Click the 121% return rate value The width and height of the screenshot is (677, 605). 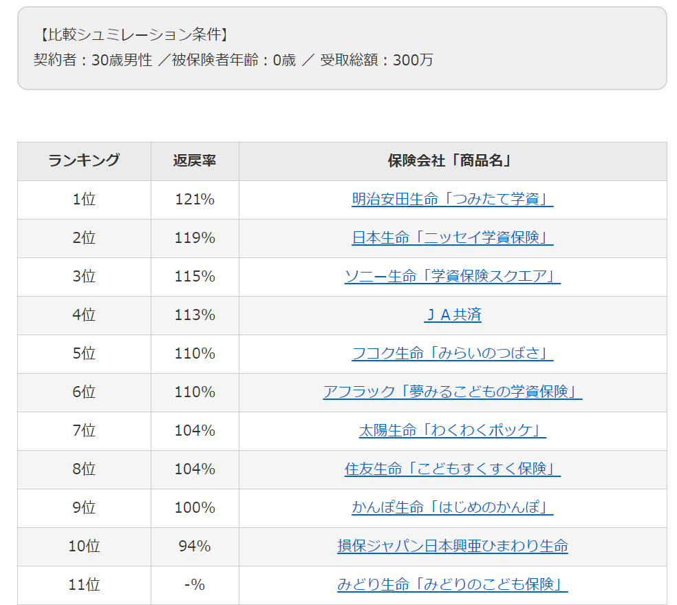tap(195, 200)
